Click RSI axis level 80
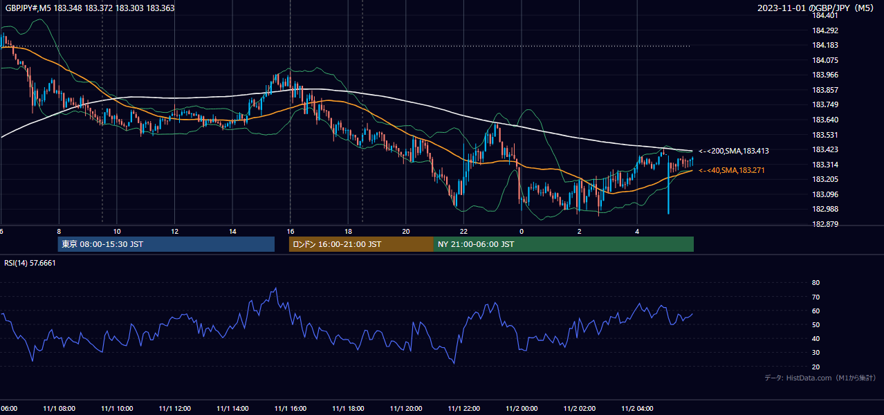This screenshot has width=884, height=415. 816,283
